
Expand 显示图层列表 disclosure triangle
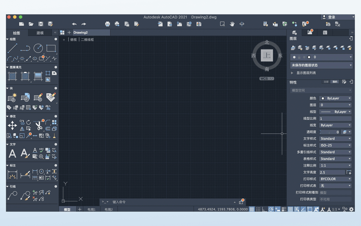tap(292, 73)
